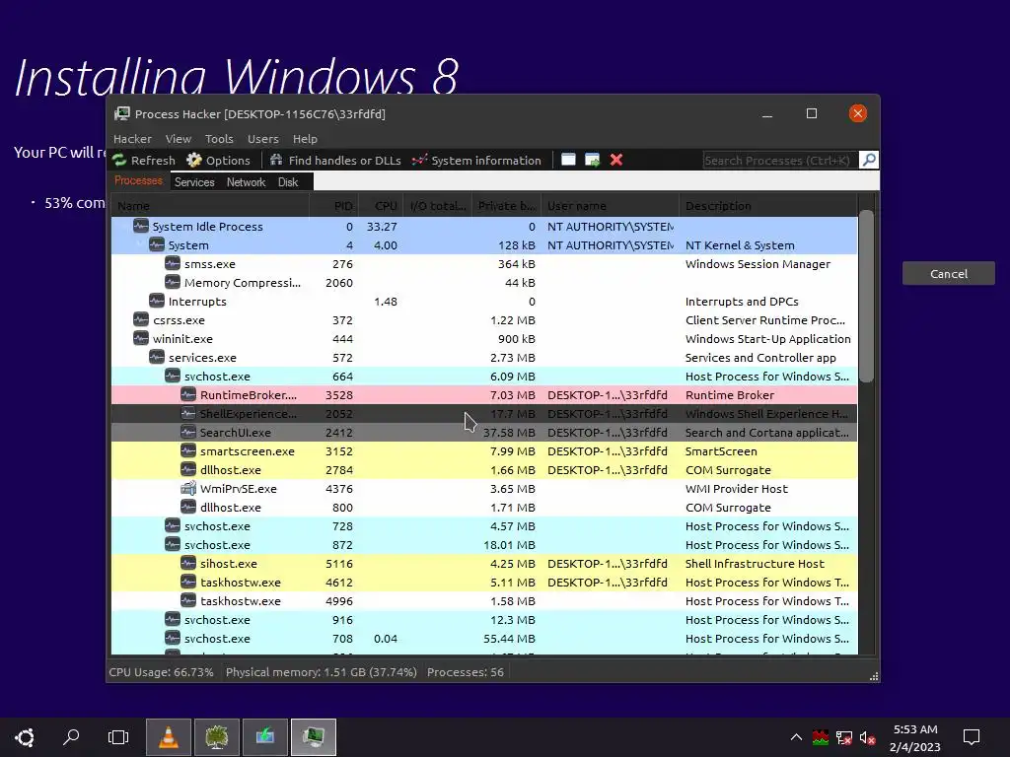The image size is (1010, 757).
Task: Open the Hacker menu
Action: click(x=133, y=139)
